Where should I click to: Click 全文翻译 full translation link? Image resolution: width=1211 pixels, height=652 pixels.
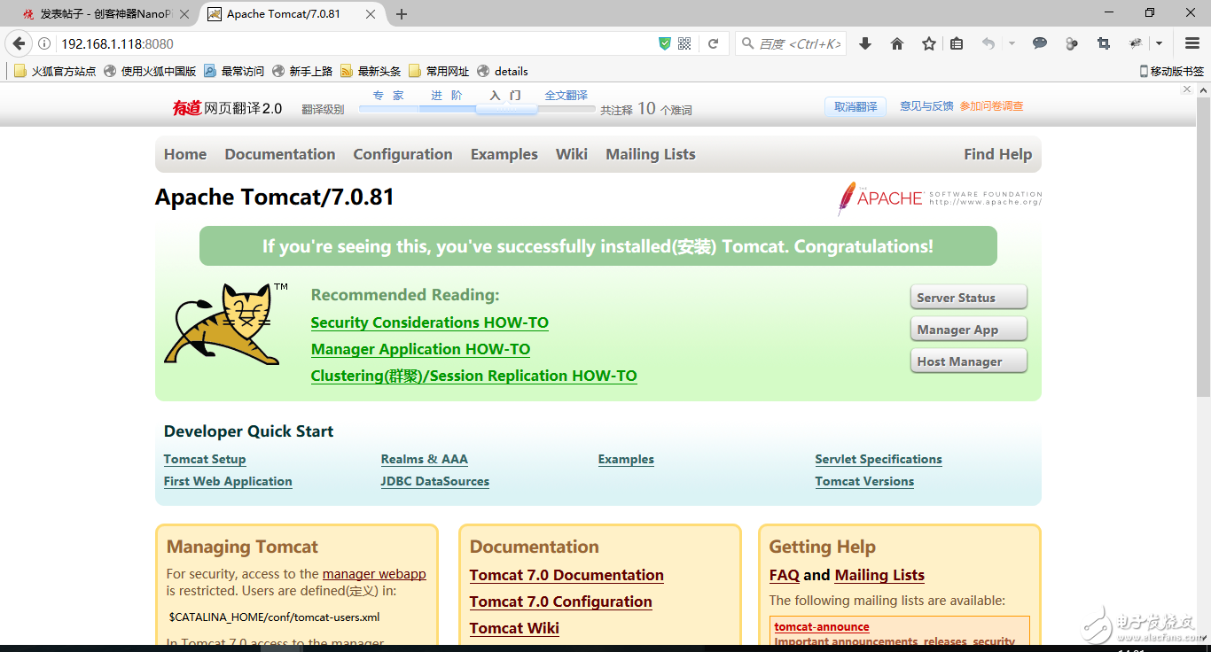pos(566,96)
